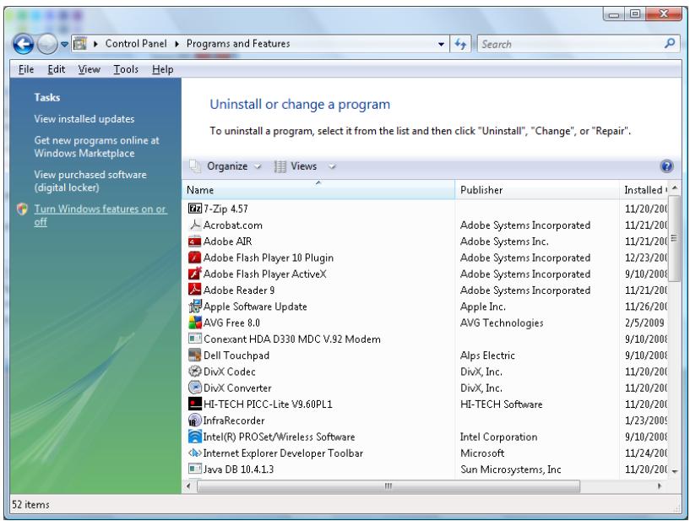Open the File menu
The image size is (690, 521).
26,69
